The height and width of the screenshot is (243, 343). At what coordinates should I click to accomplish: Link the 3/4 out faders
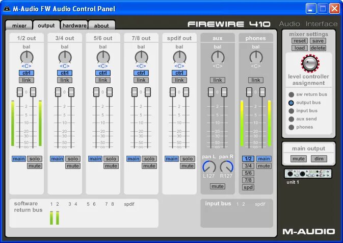65,80
